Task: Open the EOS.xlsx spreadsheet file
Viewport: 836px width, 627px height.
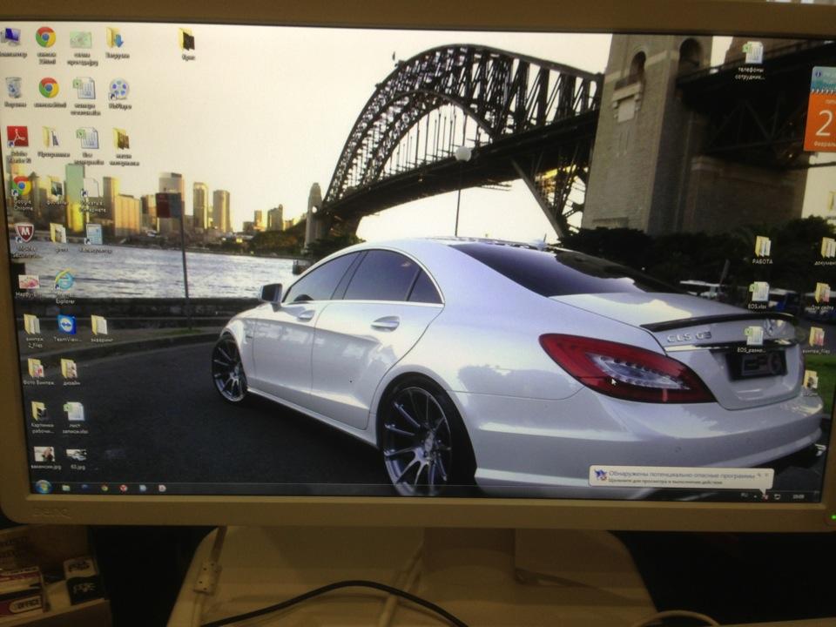Action: 758,292
